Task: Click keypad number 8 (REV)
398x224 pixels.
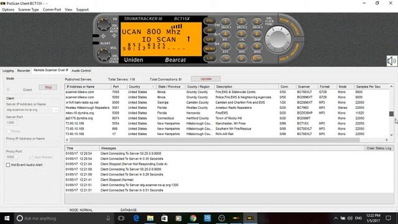Action: pyautogui.click(x=241, y=46)
